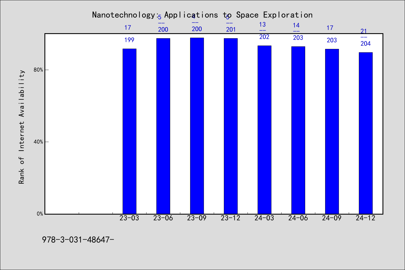Click the chart title Nanotechnology: Applications to Space Exploration

[x=202, y=15]
